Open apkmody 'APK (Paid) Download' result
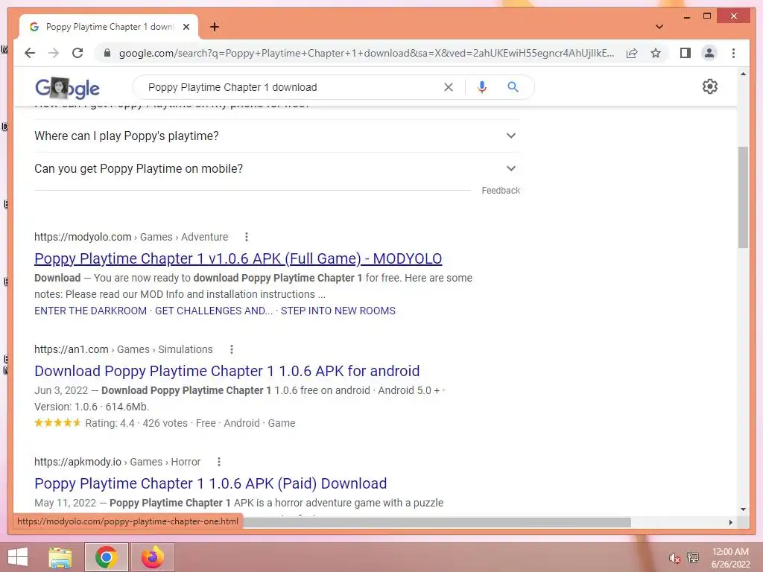Image resolution: width=763 pixels, height=572 pixels. [x=210, y=483]
